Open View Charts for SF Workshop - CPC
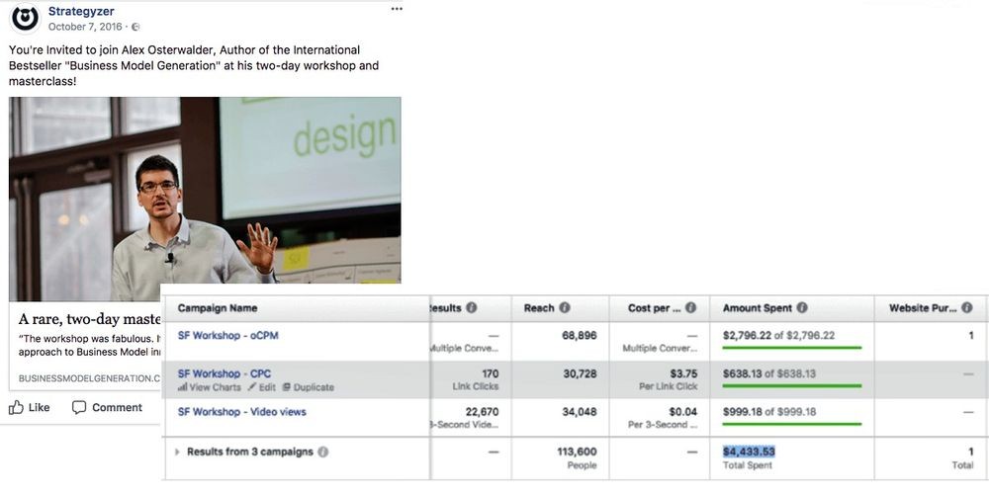989x494 pixels. click(x=209, y=387)
